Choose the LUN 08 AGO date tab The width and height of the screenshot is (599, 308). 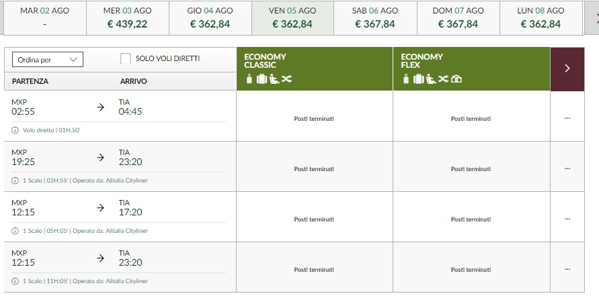541,18
